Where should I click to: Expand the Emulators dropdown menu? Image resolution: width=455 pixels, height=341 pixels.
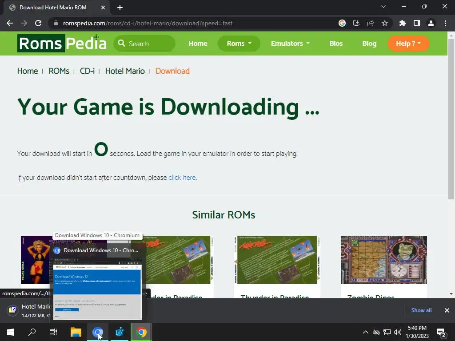tap(290, 44)
